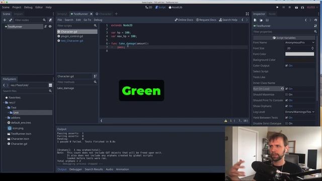Collapse the script list panel arrow
This screenshot has height=181, width=322.
point(102,121)
